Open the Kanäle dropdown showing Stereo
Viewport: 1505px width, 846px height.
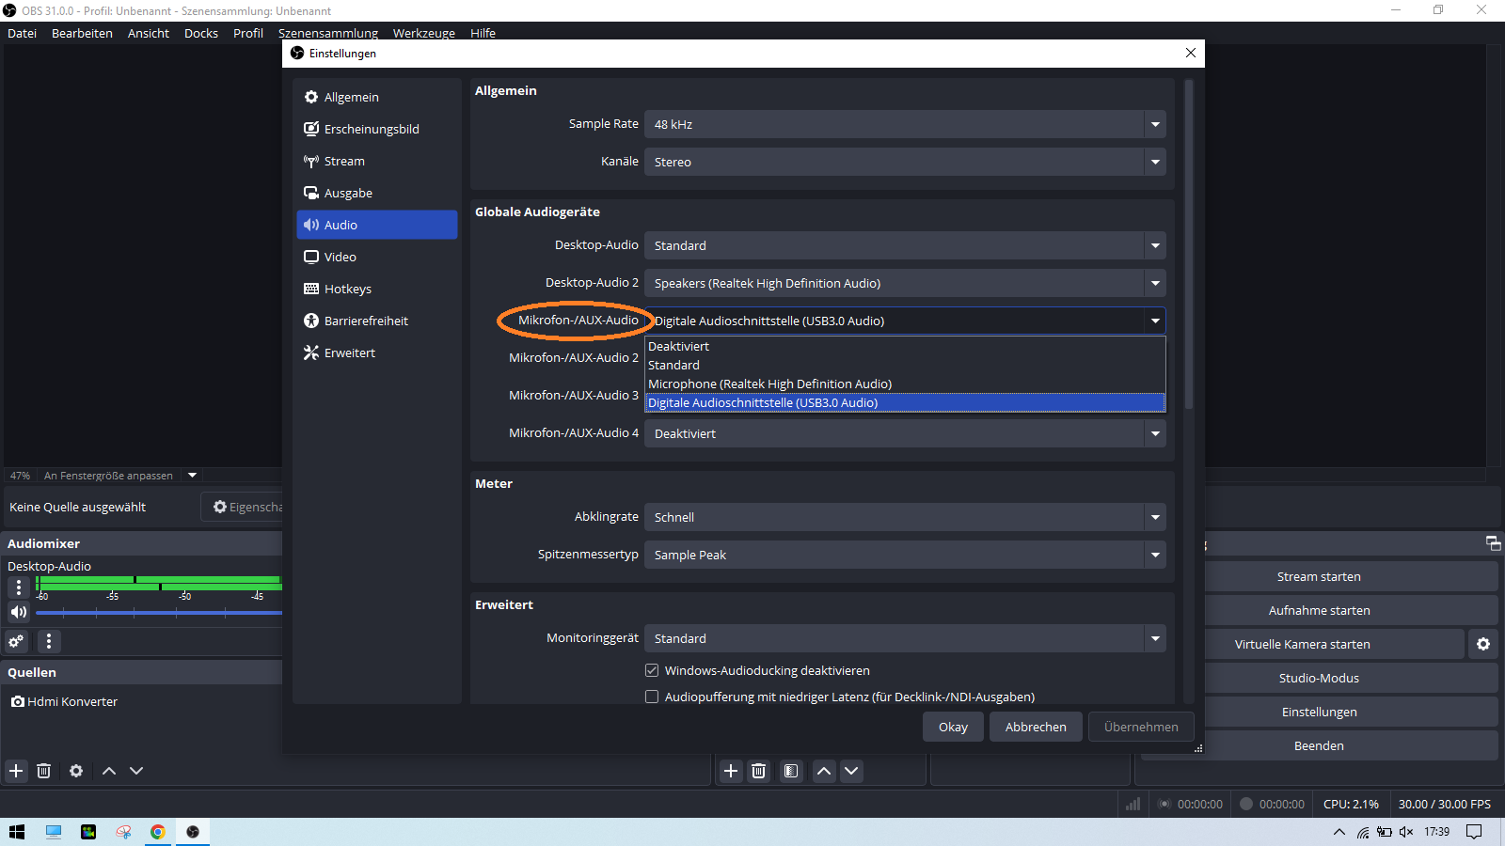(x=905, y=162)
